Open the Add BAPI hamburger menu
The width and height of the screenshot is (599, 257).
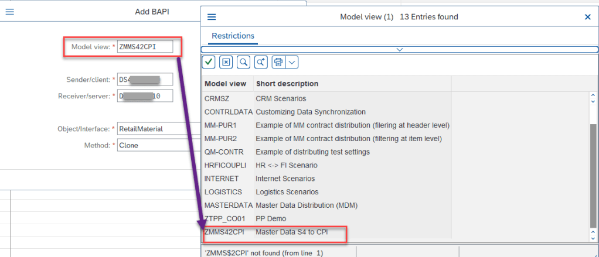(9, 12)
